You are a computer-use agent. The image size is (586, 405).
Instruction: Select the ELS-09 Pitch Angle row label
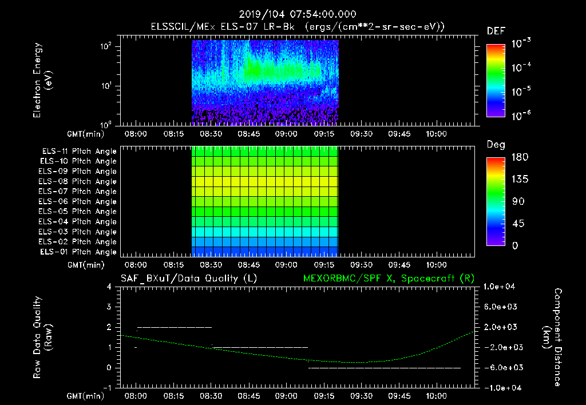point(77,172)
